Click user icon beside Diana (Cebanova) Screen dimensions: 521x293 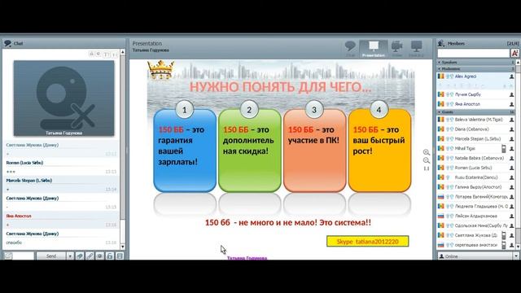click(512, 129)
